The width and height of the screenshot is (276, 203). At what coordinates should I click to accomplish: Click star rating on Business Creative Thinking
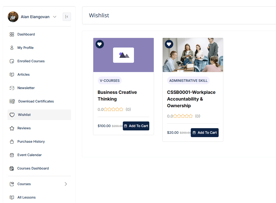114,109
